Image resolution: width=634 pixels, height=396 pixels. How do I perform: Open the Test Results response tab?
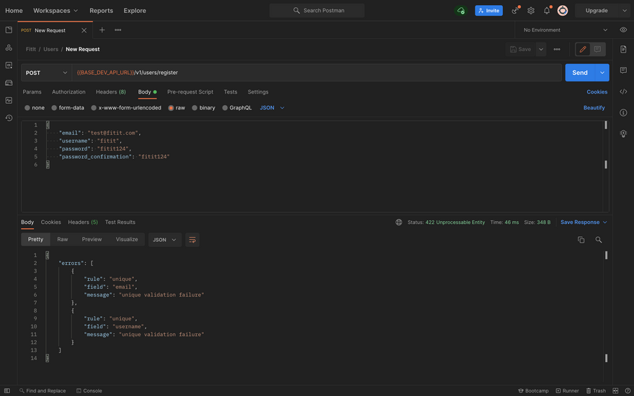pos(120,222)
